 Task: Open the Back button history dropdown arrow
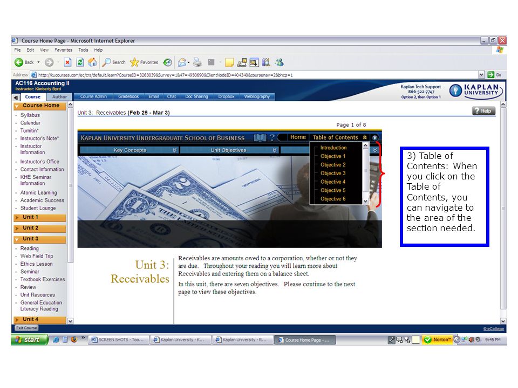click(38, 62)
